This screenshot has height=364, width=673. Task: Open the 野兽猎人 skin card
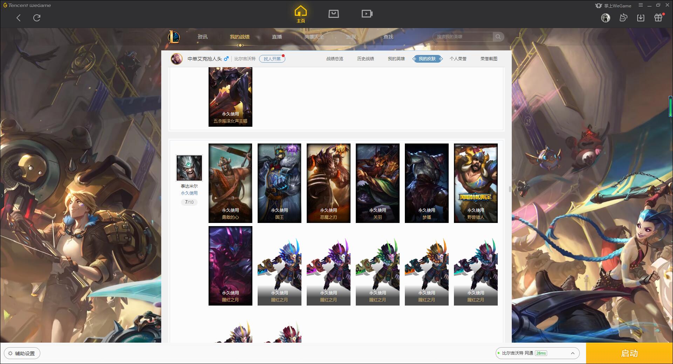coord(476,183)
